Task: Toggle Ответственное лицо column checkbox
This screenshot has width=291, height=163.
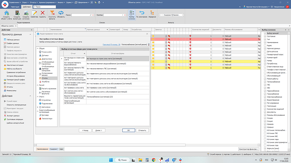Action: point(265,67)
